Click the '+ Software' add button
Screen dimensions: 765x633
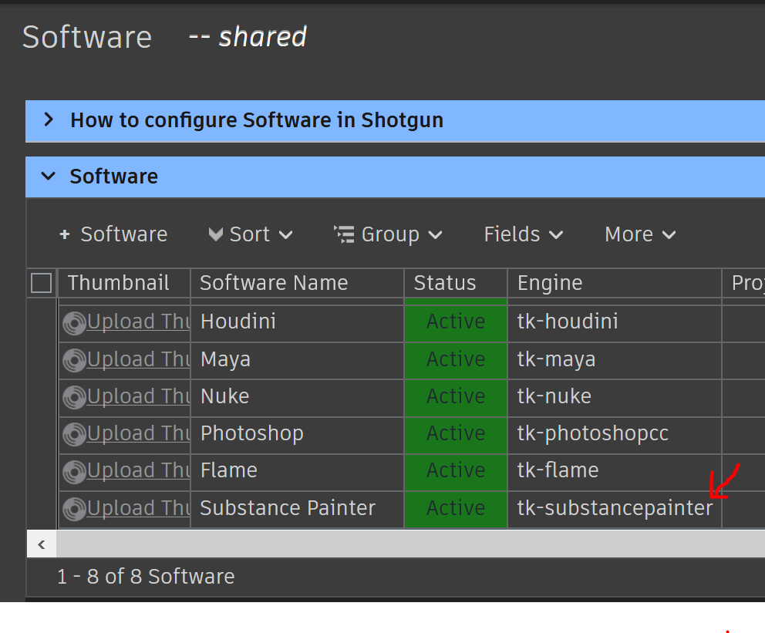113,234
